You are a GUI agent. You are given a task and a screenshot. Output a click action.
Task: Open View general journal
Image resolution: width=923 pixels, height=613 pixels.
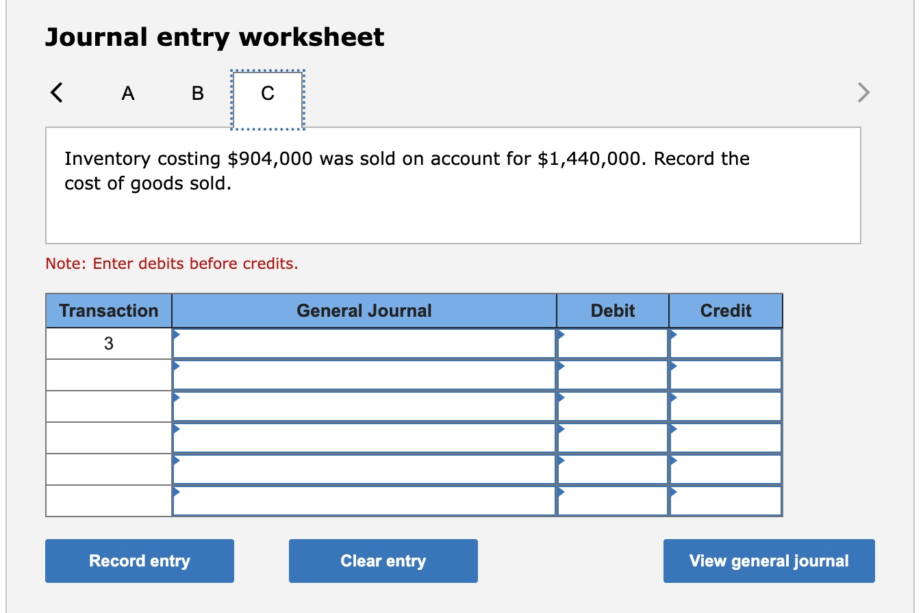[768, 561]
